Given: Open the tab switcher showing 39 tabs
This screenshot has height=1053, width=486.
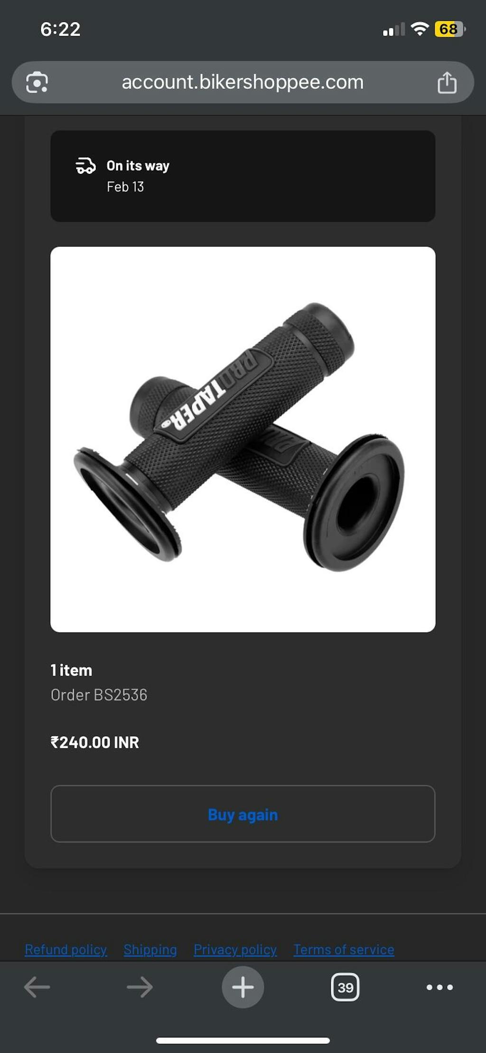Looking at the screenshot, I should [345, 987].
